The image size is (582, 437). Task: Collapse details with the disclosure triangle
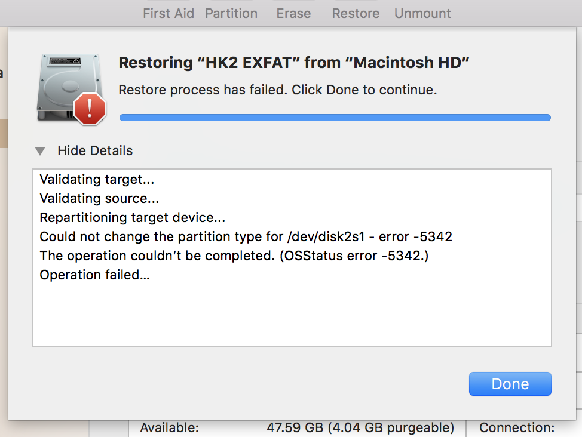point(40,151)
